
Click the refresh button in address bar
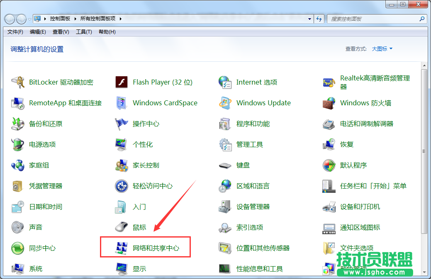(319, 19)
